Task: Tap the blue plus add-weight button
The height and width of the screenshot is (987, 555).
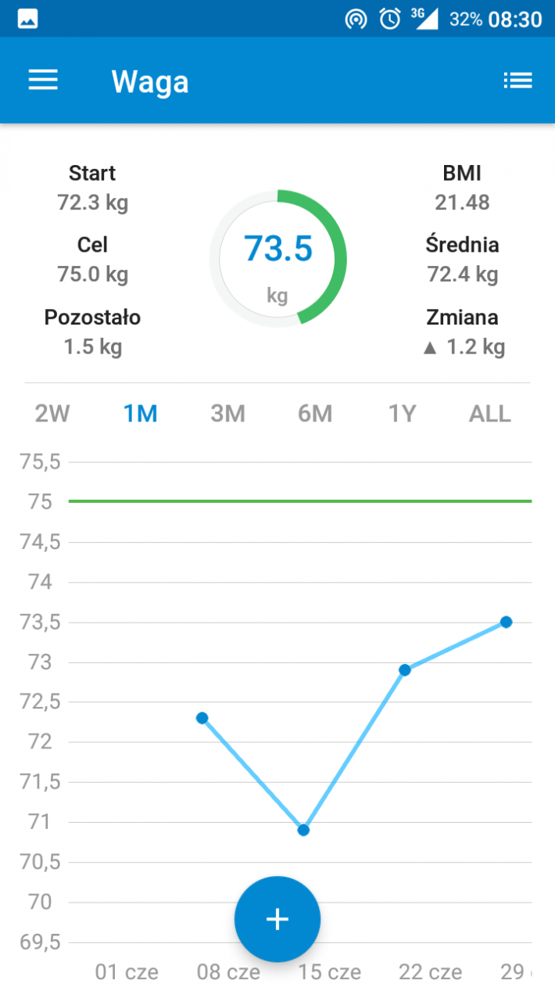Action: (277, 919)
